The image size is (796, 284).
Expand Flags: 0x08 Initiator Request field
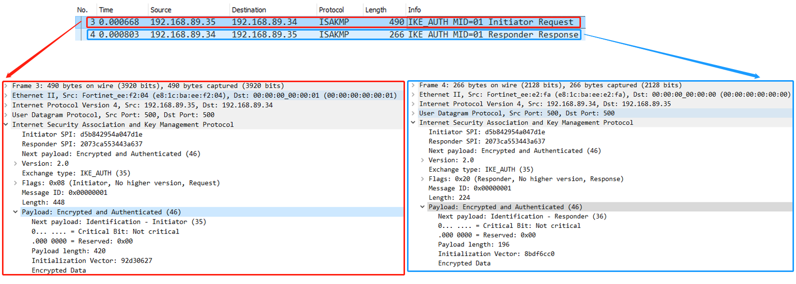(x=16, y=183)
